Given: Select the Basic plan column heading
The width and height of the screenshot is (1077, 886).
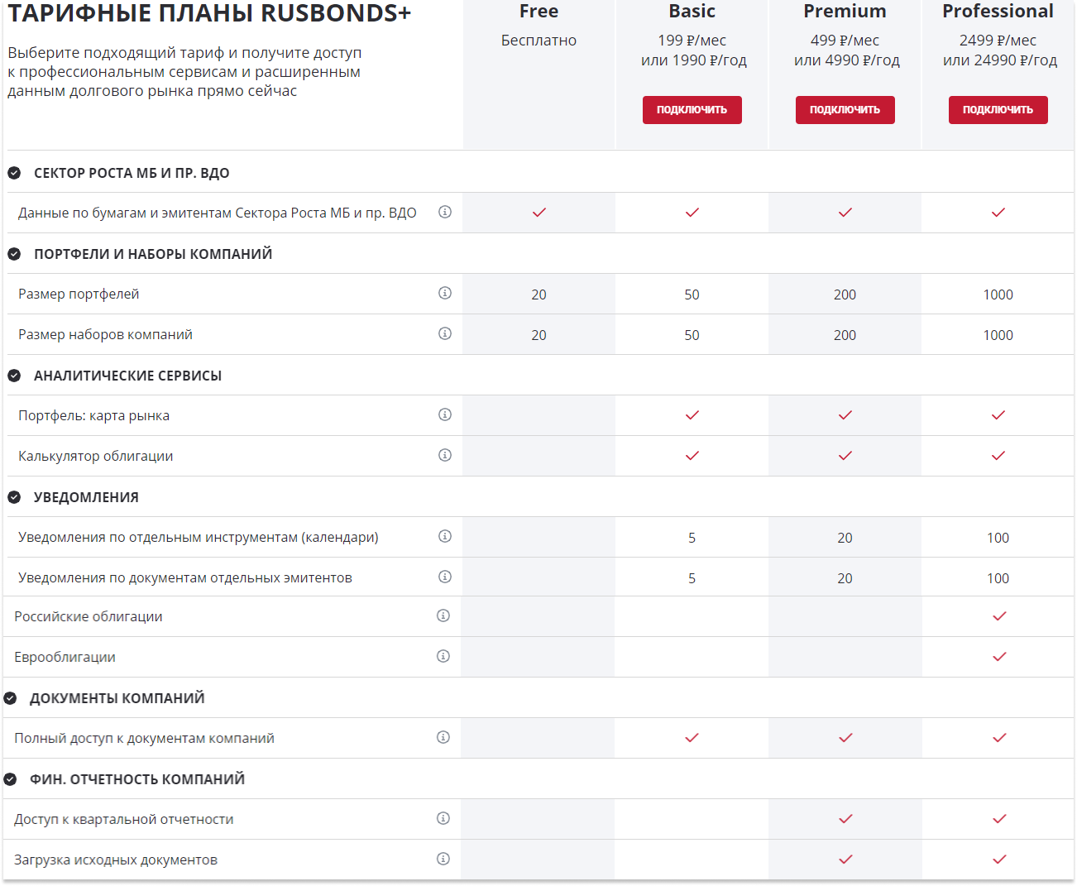Looking at the screenshot, I should click(692, 12).
